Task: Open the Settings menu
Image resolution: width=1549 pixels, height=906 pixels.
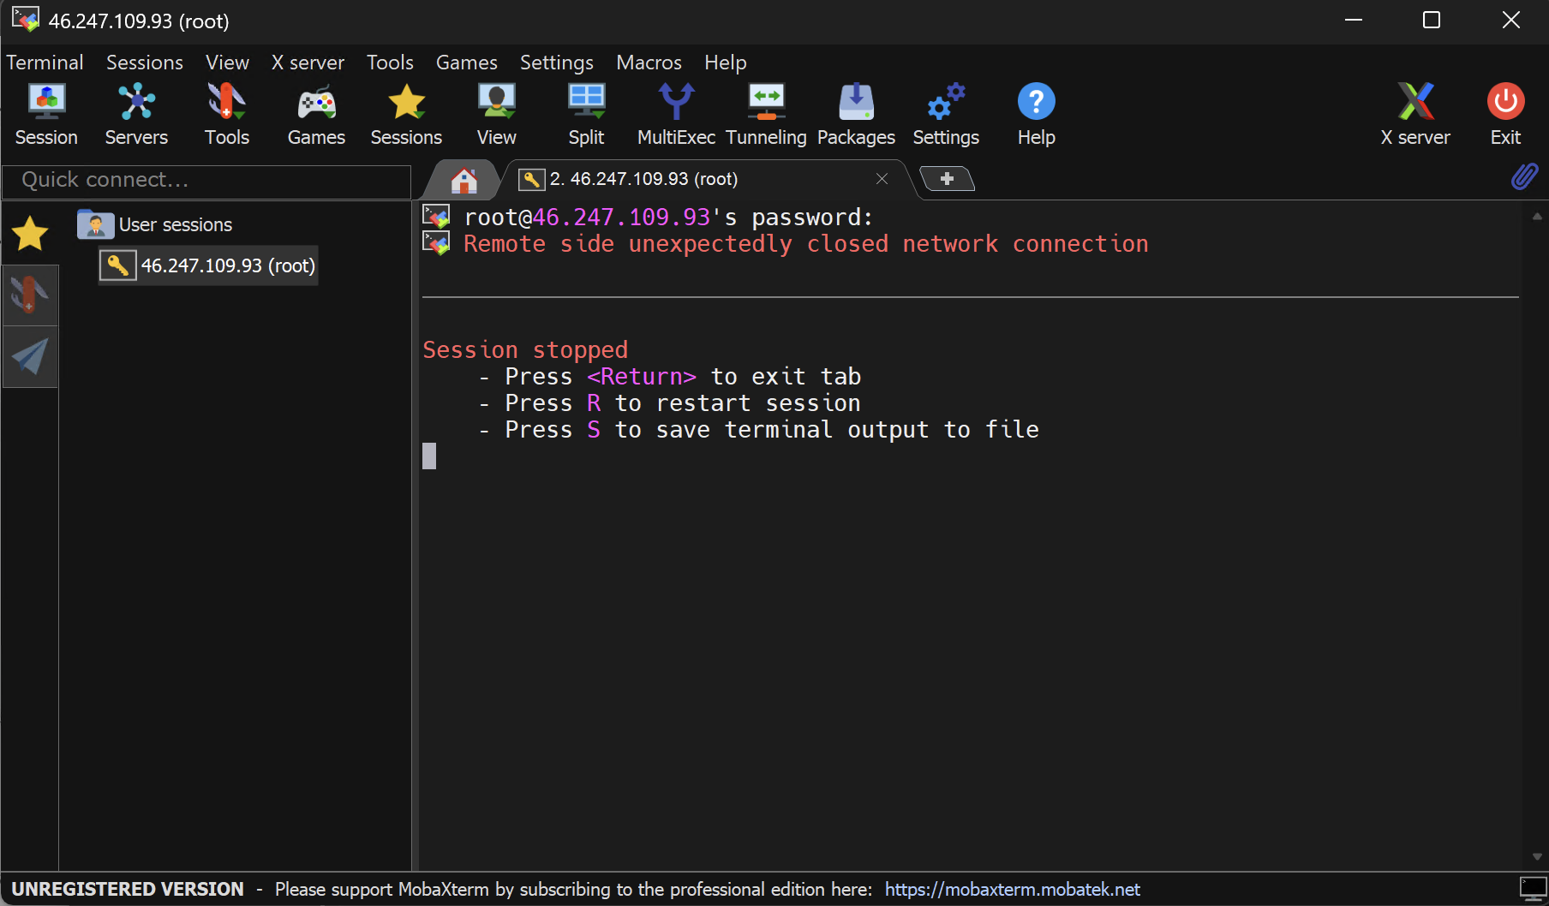Action: coord(556,63)
